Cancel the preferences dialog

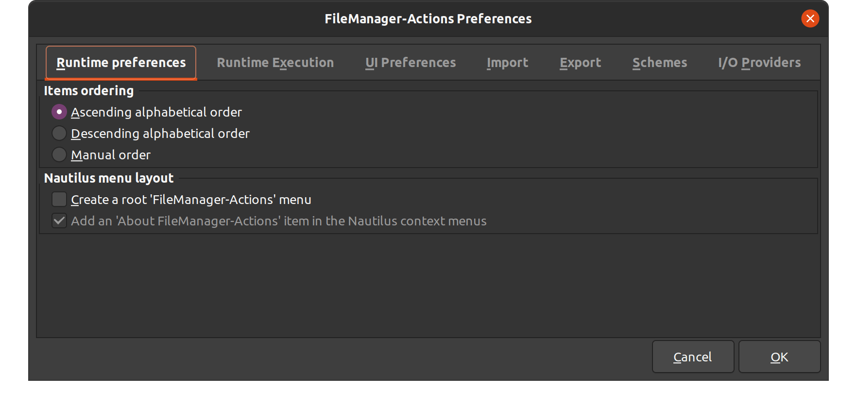[693, 357]
